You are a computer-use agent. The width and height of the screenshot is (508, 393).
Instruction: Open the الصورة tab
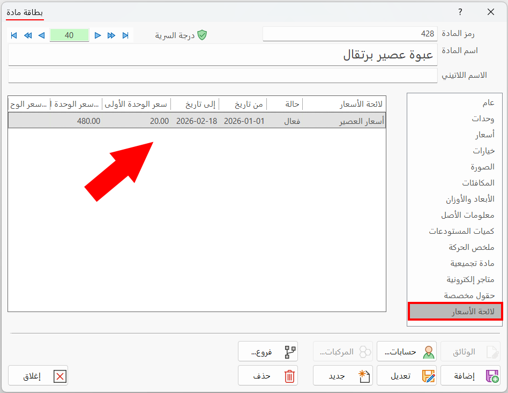[482, 167]
